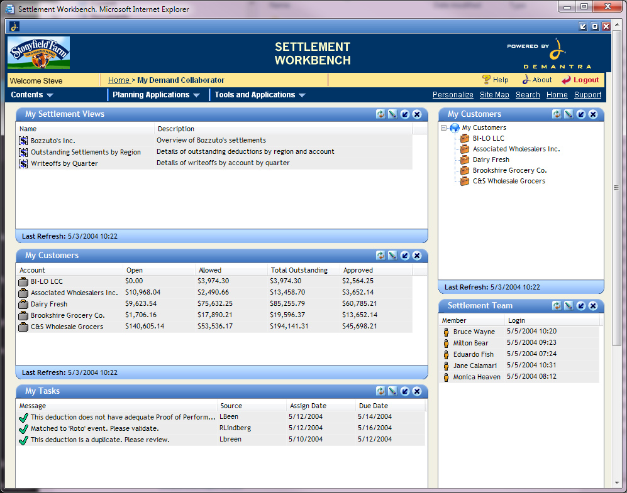Viewport: 627px width, 493px height.
Task: Refresh the Settlement Team panel
Action: [x=557, y=306]
